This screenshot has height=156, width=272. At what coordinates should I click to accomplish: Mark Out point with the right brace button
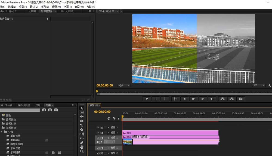(x=165, y=99)
